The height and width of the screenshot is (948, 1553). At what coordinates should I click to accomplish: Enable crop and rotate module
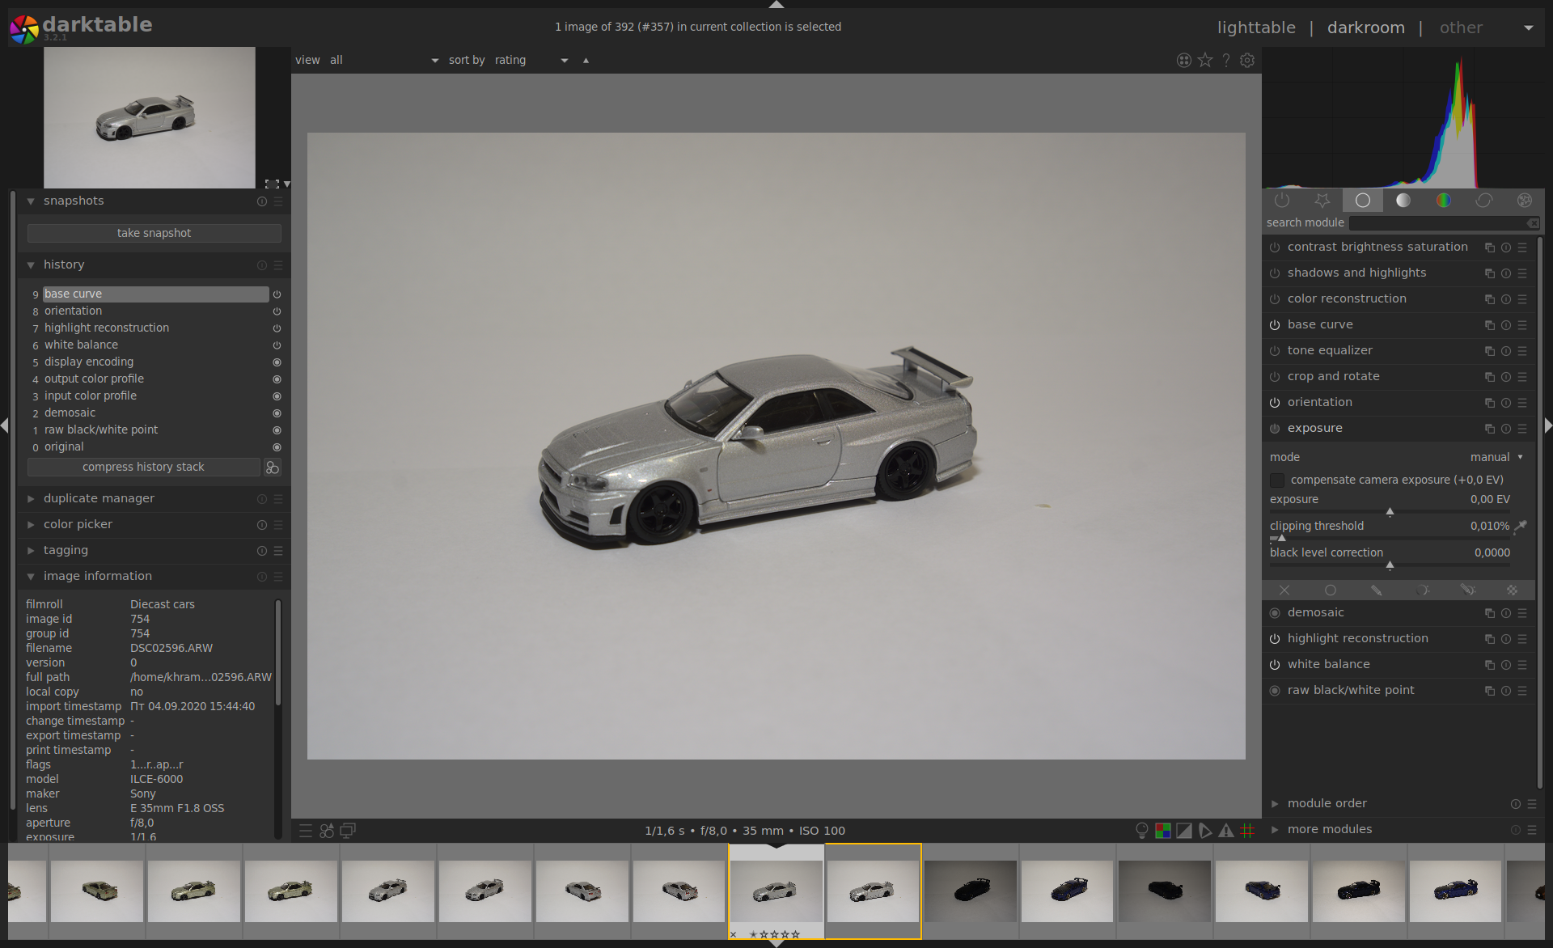tap(1275, 377)
